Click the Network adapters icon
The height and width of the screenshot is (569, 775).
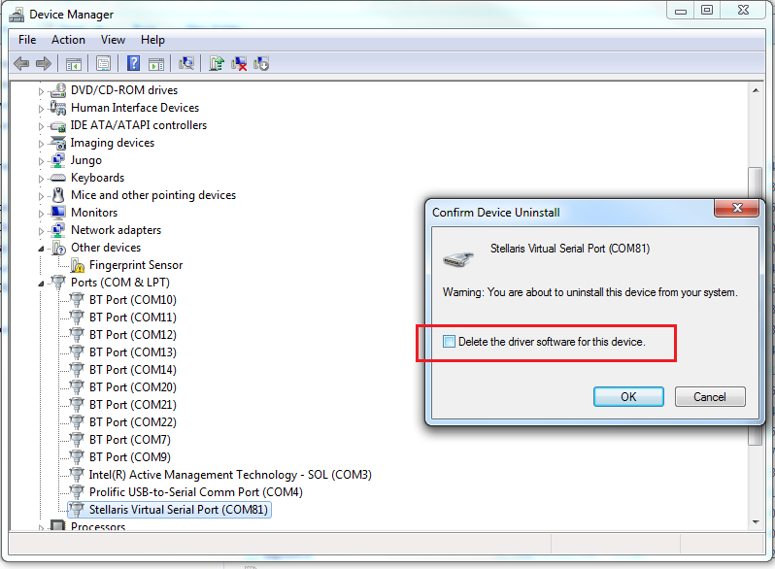pyautogui.click(x=58, y=230)
